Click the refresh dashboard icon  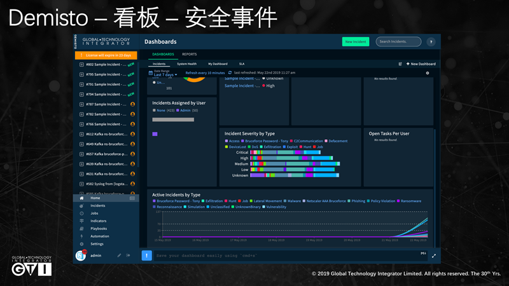tap(230, 72)
